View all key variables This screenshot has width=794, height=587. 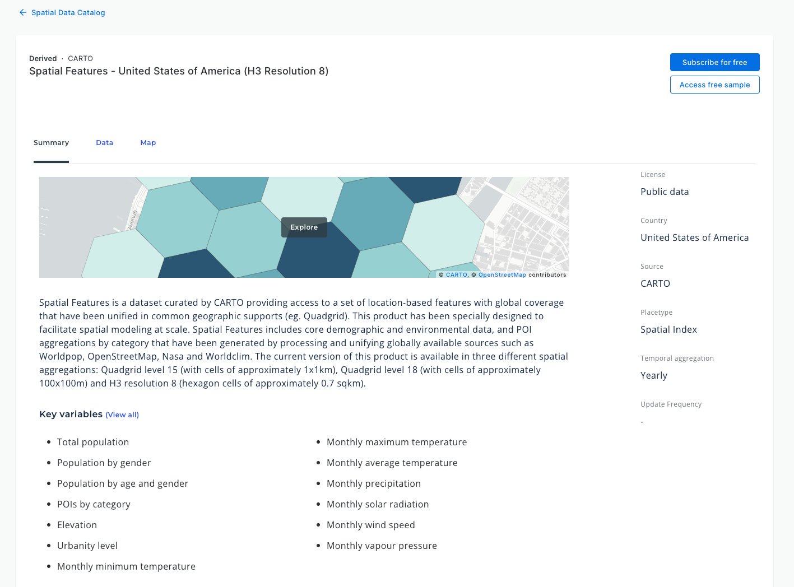click(122, 414)
